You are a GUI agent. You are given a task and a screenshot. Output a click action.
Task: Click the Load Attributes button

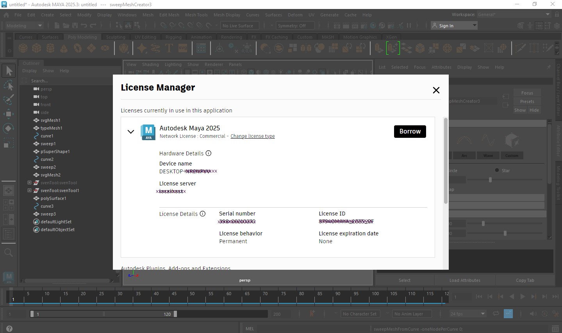pos(465,280)
